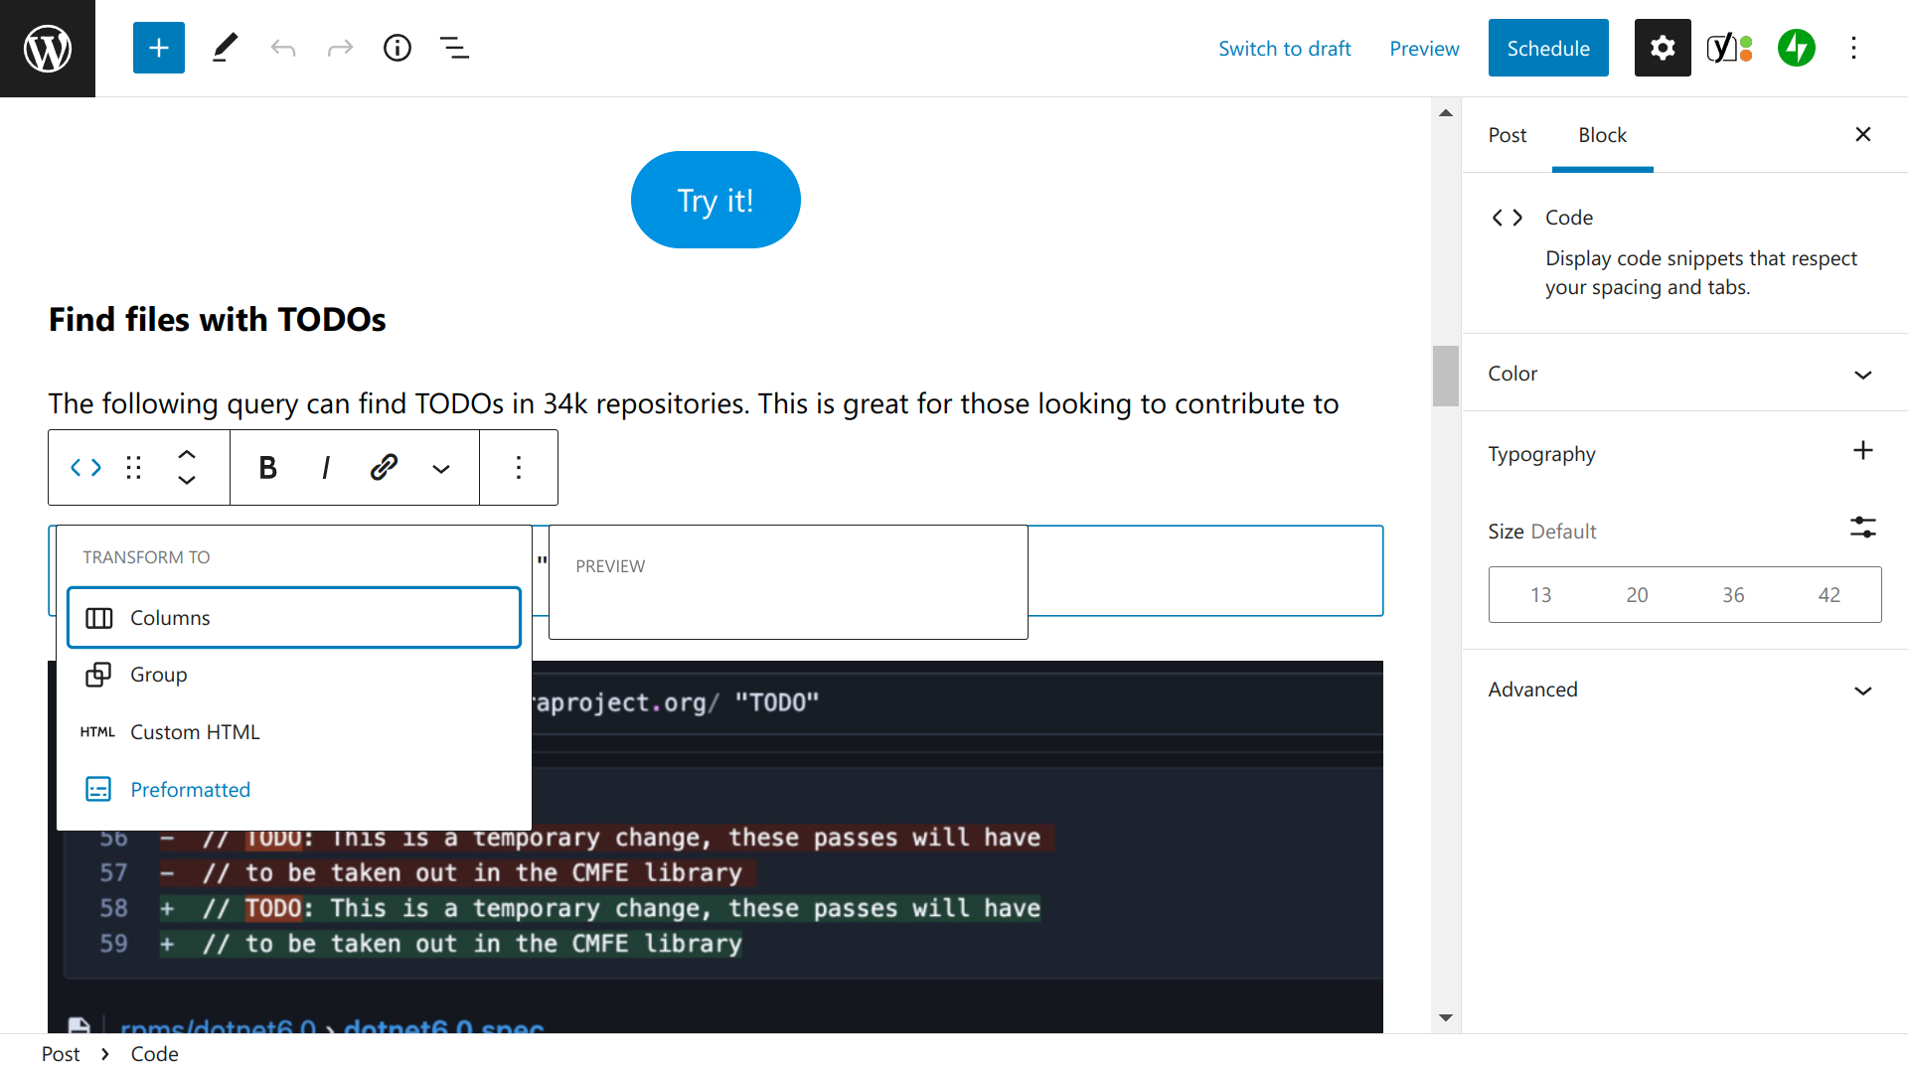The image size is (1908, 1073).
Task: Select the Find files with TODOs heading
Action: (x=217, y=320)
